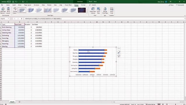
Task: Open the Page Layout tab
Action: [x=27, y=5]
